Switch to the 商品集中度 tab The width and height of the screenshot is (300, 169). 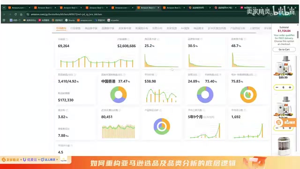(x=91, y=28)
